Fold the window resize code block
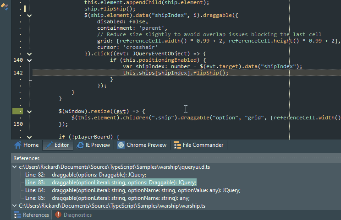 coord(30,111)
